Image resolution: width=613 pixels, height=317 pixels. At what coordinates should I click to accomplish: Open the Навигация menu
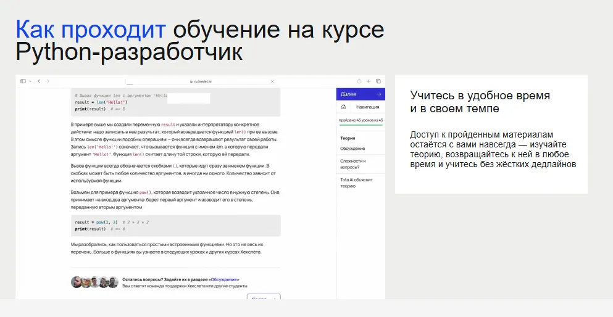click(367, 107)
